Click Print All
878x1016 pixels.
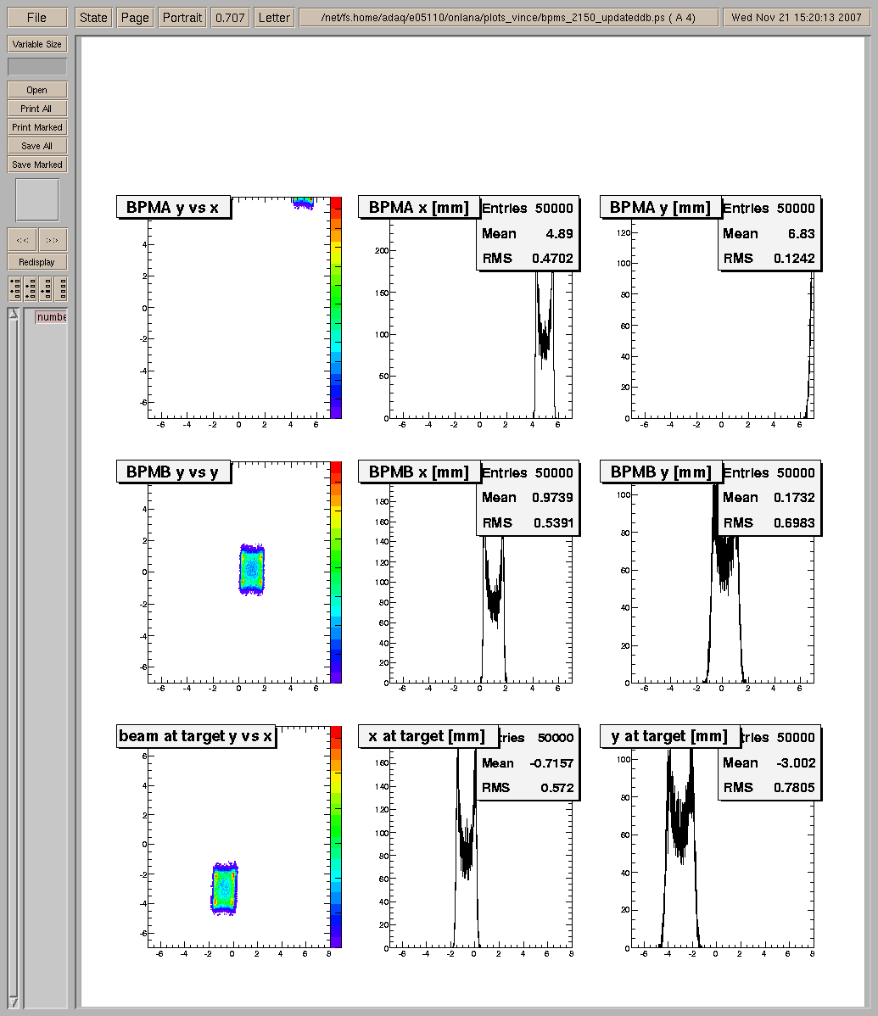[37, 109]
